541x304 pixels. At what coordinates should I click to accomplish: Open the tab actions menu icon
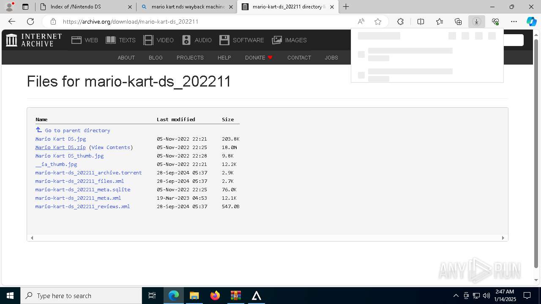(25, 7)
